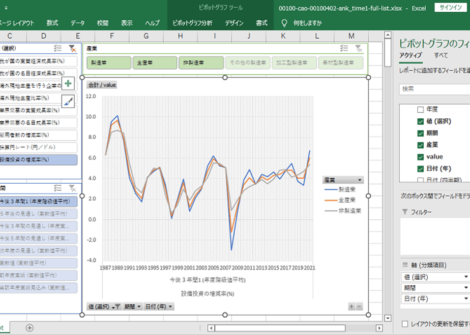Click the vertical scrollbar up arrow
Screen dimensions: 470x335
click(388, 35)
